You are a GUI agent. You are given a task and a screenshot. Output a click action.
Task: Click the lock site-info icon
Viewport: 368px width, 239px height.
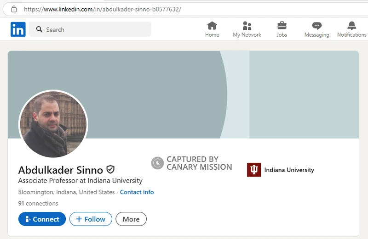(14, 9)
